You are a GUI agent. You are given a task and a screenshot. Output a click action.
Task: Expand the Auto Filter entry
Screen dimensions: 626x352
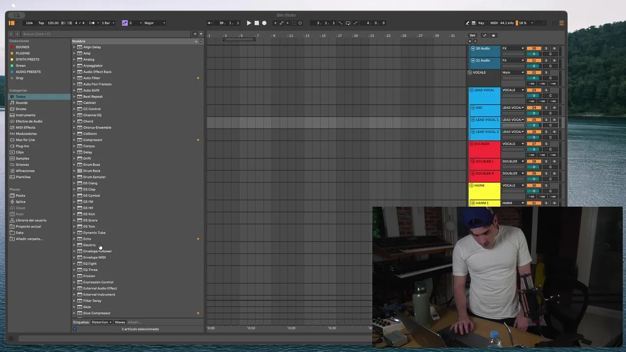pyautogui.click(x=74, y=78)
